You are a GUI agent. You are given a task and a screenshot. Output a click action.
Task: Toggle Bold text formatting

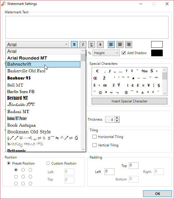74,44
